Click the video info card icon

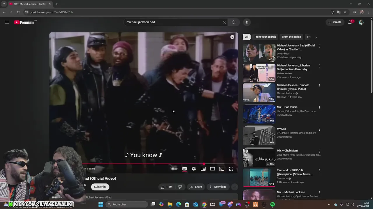point(232,37)
